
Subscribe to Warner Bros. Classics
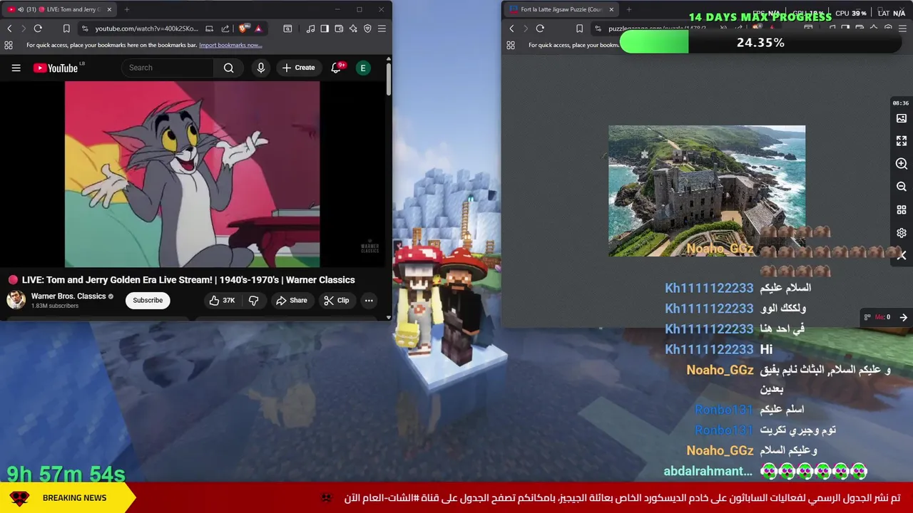pos(148,301)
